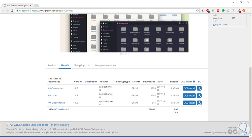Open the Ant.tar.xz file link
Screen dimensions: 252x137
tap(52, 95)
